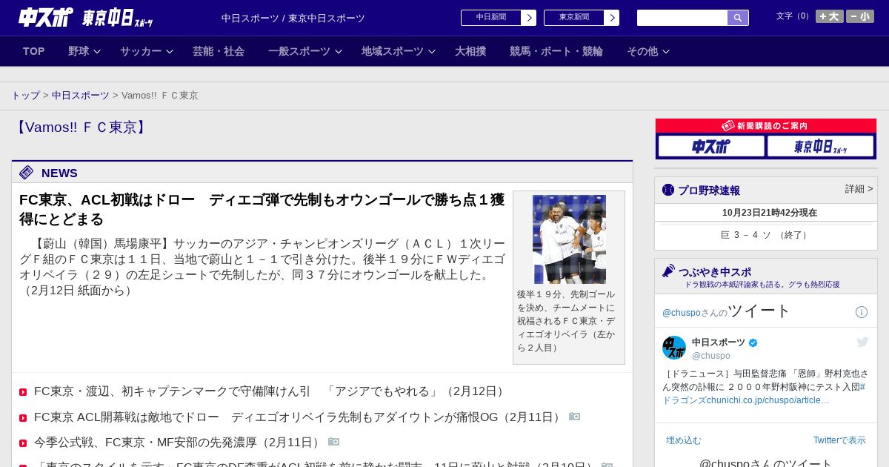Open article FC東京 ACL開幕戦は敵地でドロー
The height and width of the screenshot is (467, 889).
299,417
